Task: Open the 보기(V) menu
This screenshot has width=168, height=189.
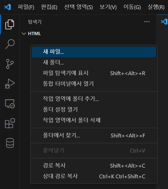Action: (x=108, y=7)
